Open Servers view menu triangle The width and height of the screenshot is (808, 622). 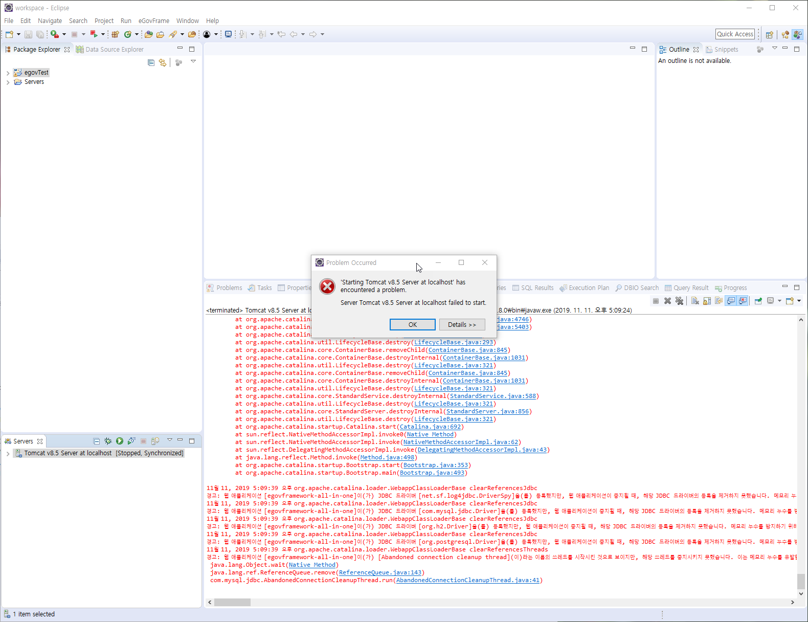pos(170,440)
